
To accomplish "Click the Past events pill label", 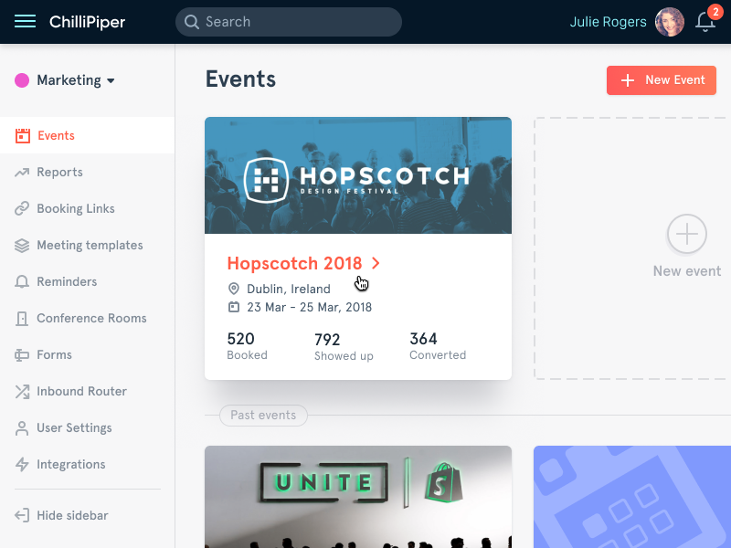I will [263, 416].
